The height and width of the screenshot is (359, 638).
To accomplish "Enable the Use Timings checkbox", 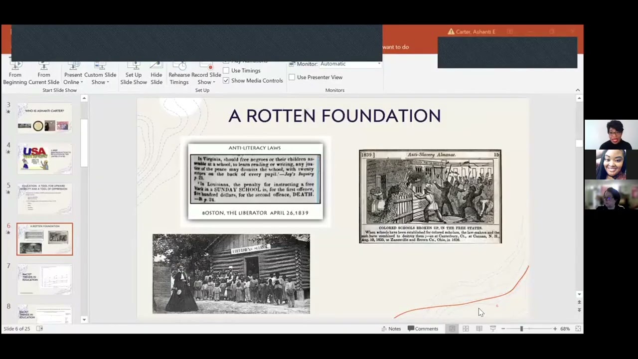I will tap(226, 71).
